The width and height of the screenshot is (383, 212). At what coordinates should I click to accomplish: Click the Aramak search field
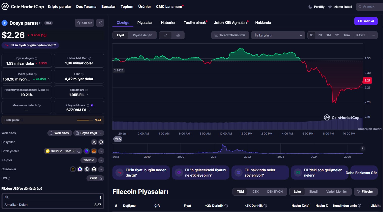pos(370,7)
